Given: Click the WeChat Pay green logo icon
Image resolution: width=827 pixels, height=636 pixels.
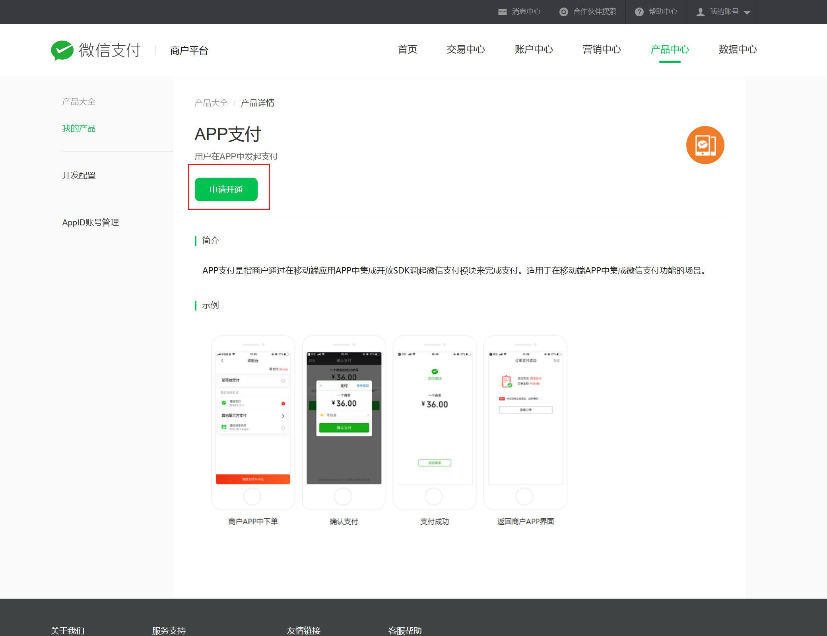Looking at the screenshot, I should pyautogui.click(x=62, y=50).
